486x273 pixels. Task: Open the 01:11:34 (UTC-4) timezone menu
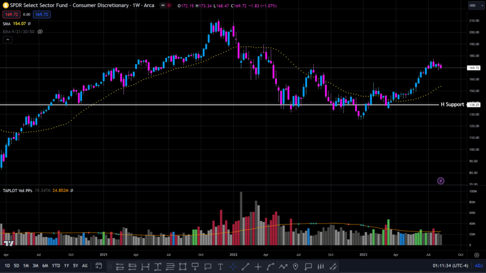click(450, 265)
